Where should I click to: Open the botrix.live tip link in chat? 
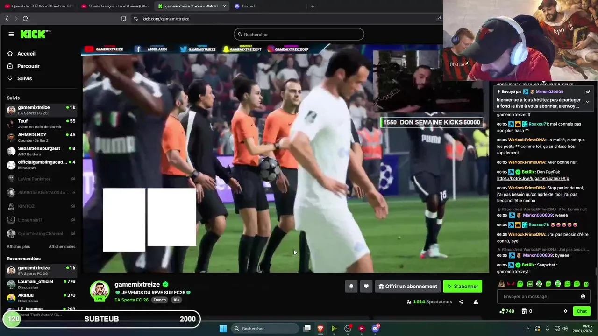[533, 178]
